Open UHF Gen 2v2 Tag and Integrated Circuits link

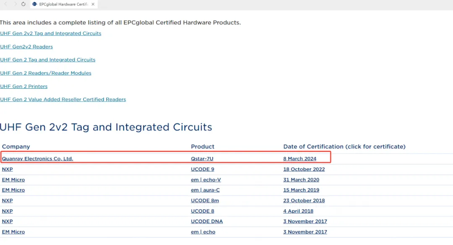coord(51,34)
